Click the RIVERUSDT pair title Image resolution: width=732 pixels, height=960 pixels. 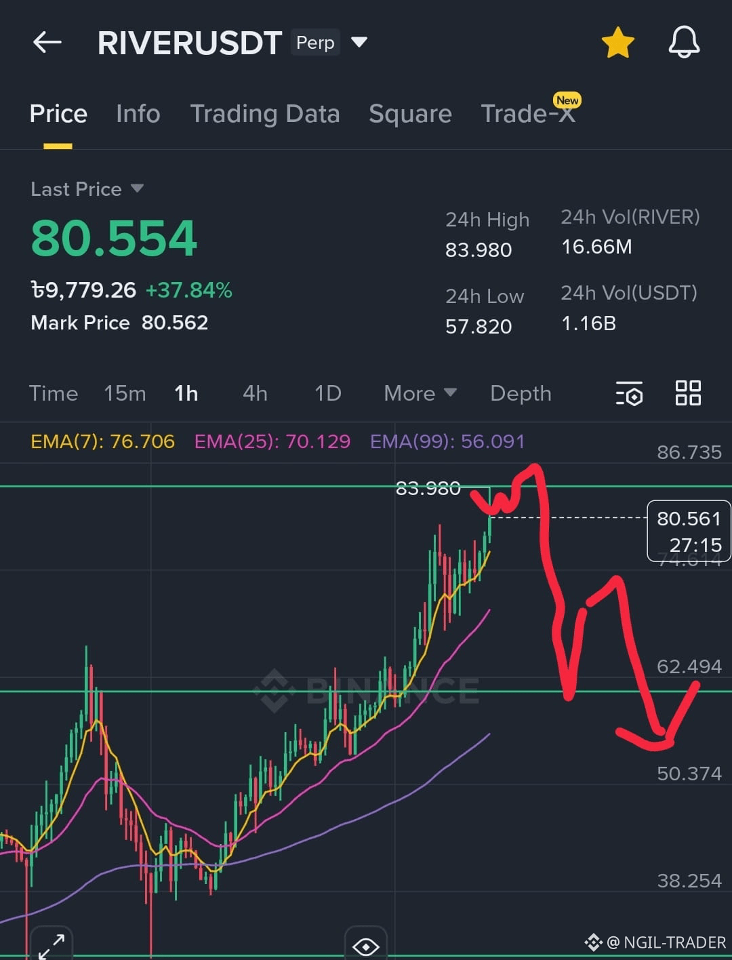coord(190,43)
